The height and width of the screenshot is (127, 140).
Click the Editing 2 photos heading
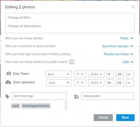[x=20, y=7]
